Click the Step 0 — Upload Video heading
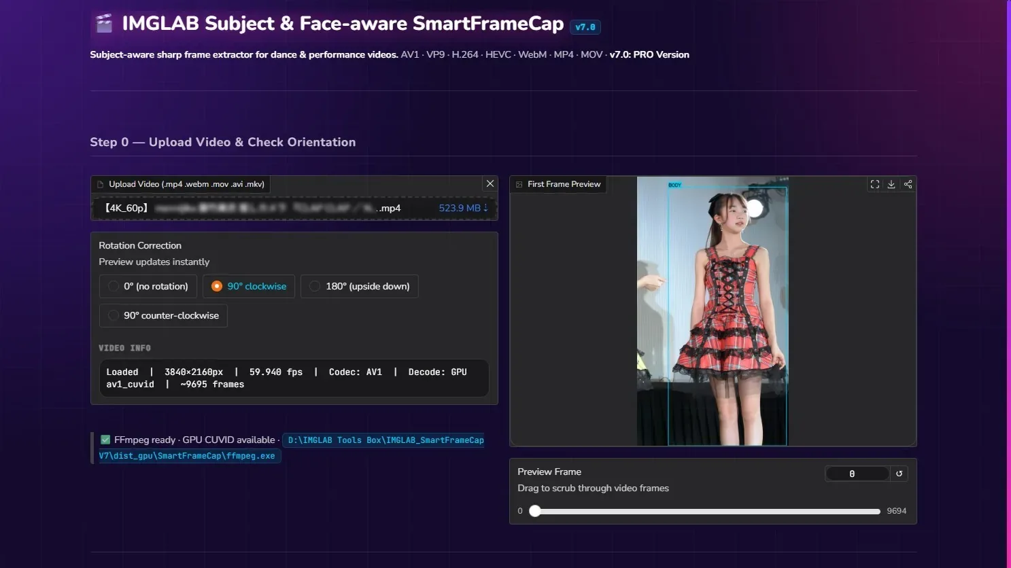This screenshot has width=1011, height=568. (223, 142)
